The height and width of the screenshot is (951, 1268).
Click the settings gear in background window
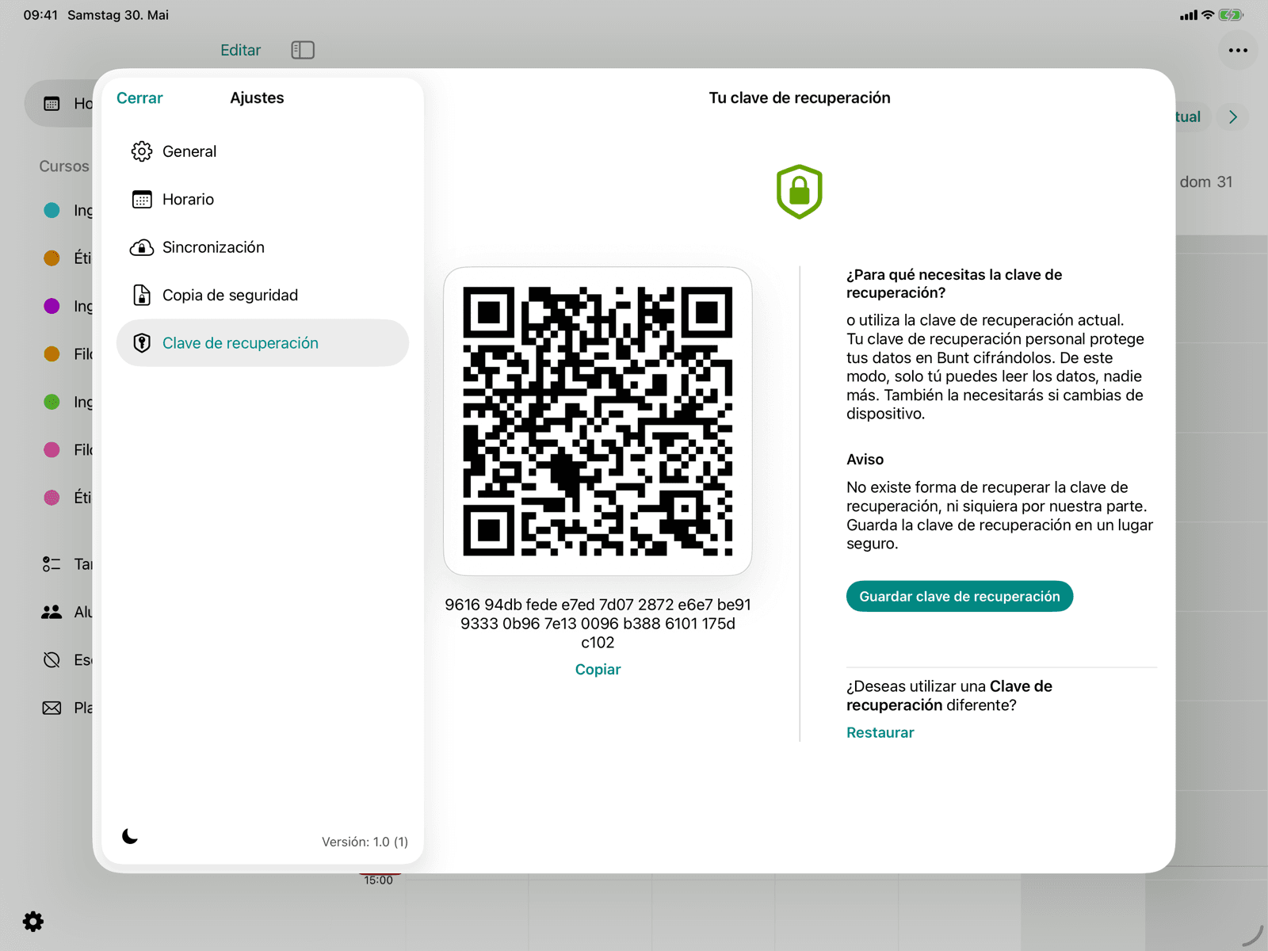pos(33,922)
